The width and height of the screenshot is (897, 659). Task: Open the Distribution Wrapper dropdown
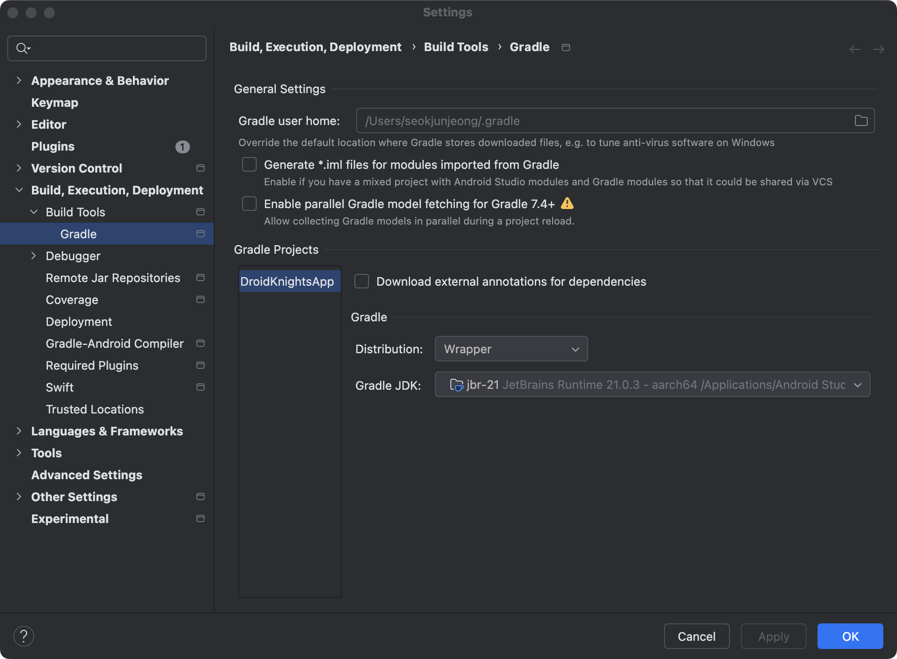pyautogui.click(x=511, y=349)
